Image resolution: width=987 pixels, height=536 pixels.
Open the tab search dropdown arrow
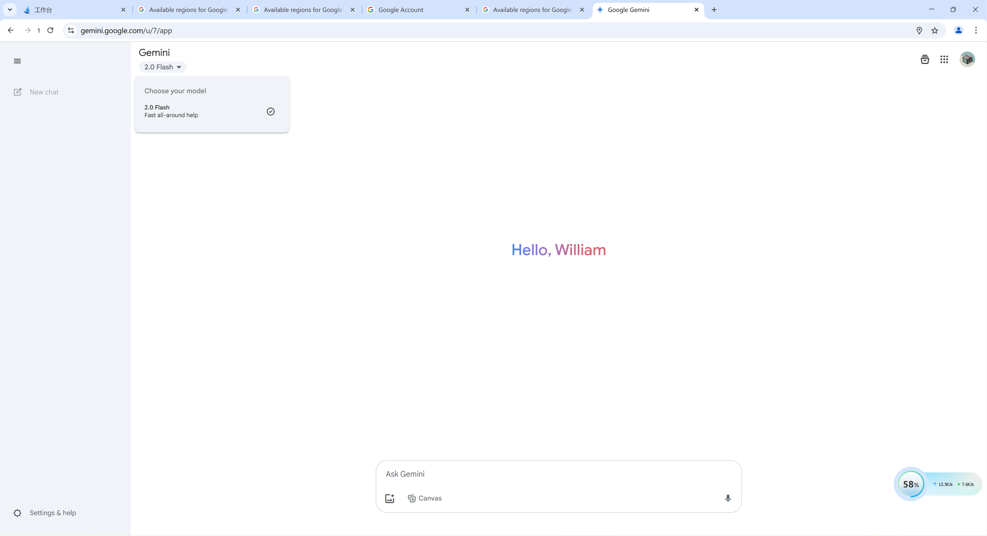(10, 10)
